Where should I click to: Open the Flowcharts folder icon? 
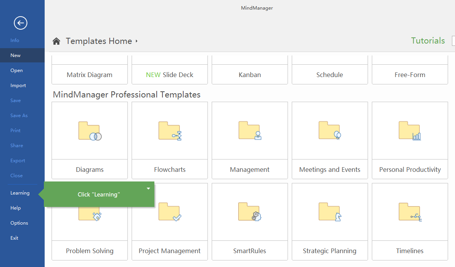170,131
